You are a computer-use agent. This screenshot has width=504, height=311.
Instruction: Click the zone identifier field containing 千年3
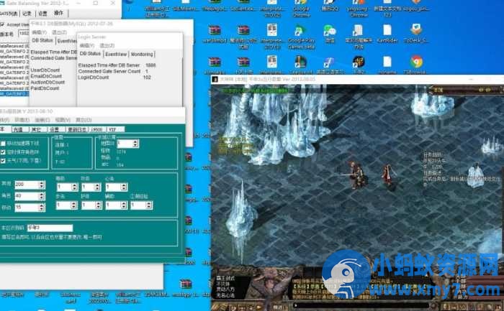(x=50, y=228)
